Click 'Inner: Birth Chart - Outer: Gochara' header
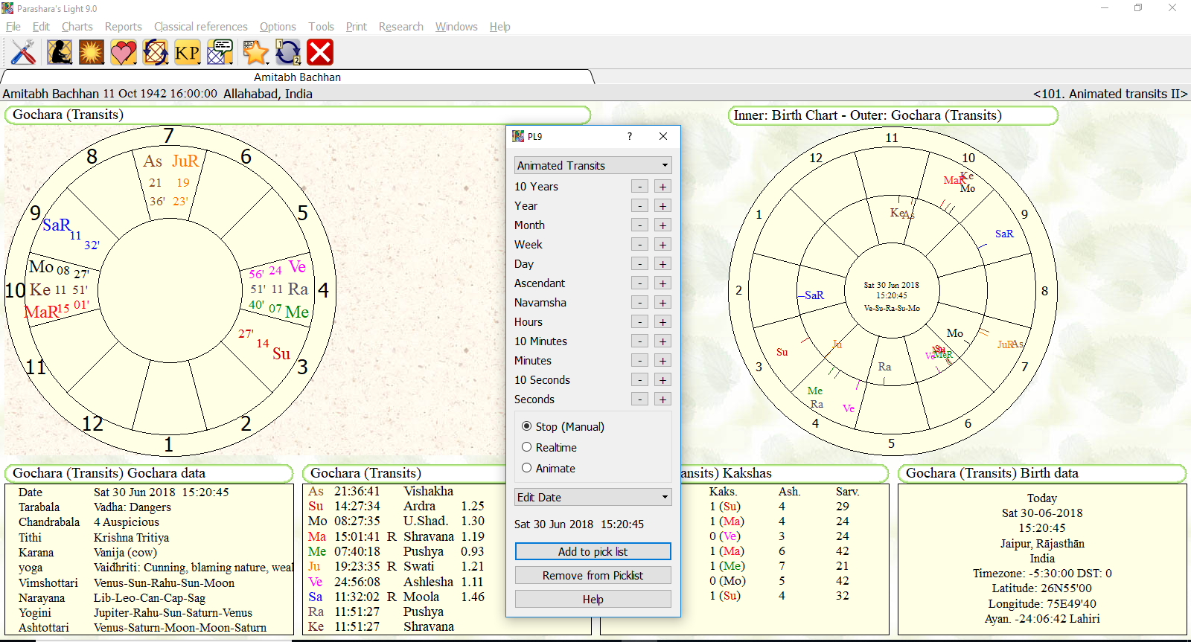This screenshot has height=642, width=1191. pos(893,115)
